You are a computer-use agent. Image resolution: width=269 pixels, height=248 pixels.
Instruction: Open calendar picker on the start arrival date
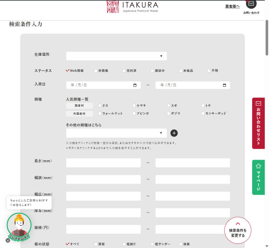point(135,85)
